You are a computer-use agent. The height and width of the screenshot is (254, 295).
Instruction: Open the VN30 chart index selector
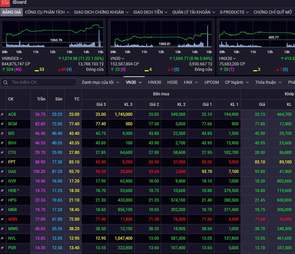pyautogui.click(x=117, y=59)
